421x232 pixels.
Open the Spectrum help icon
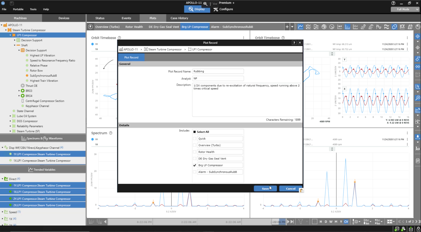[x=111, y=133]
